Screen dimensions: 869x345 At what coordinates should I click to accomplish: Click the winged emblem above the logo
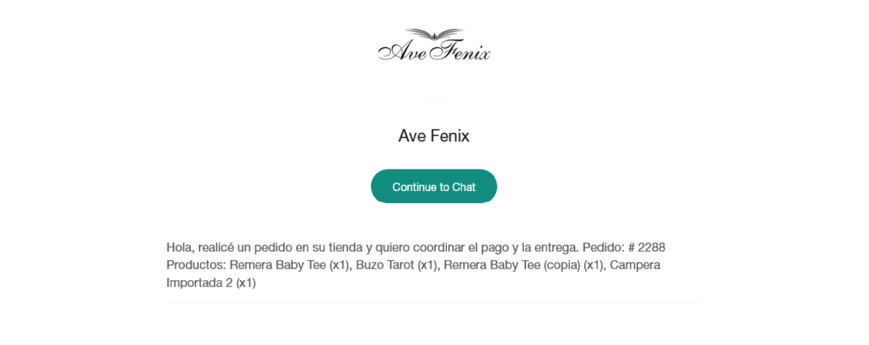point(434,33)
